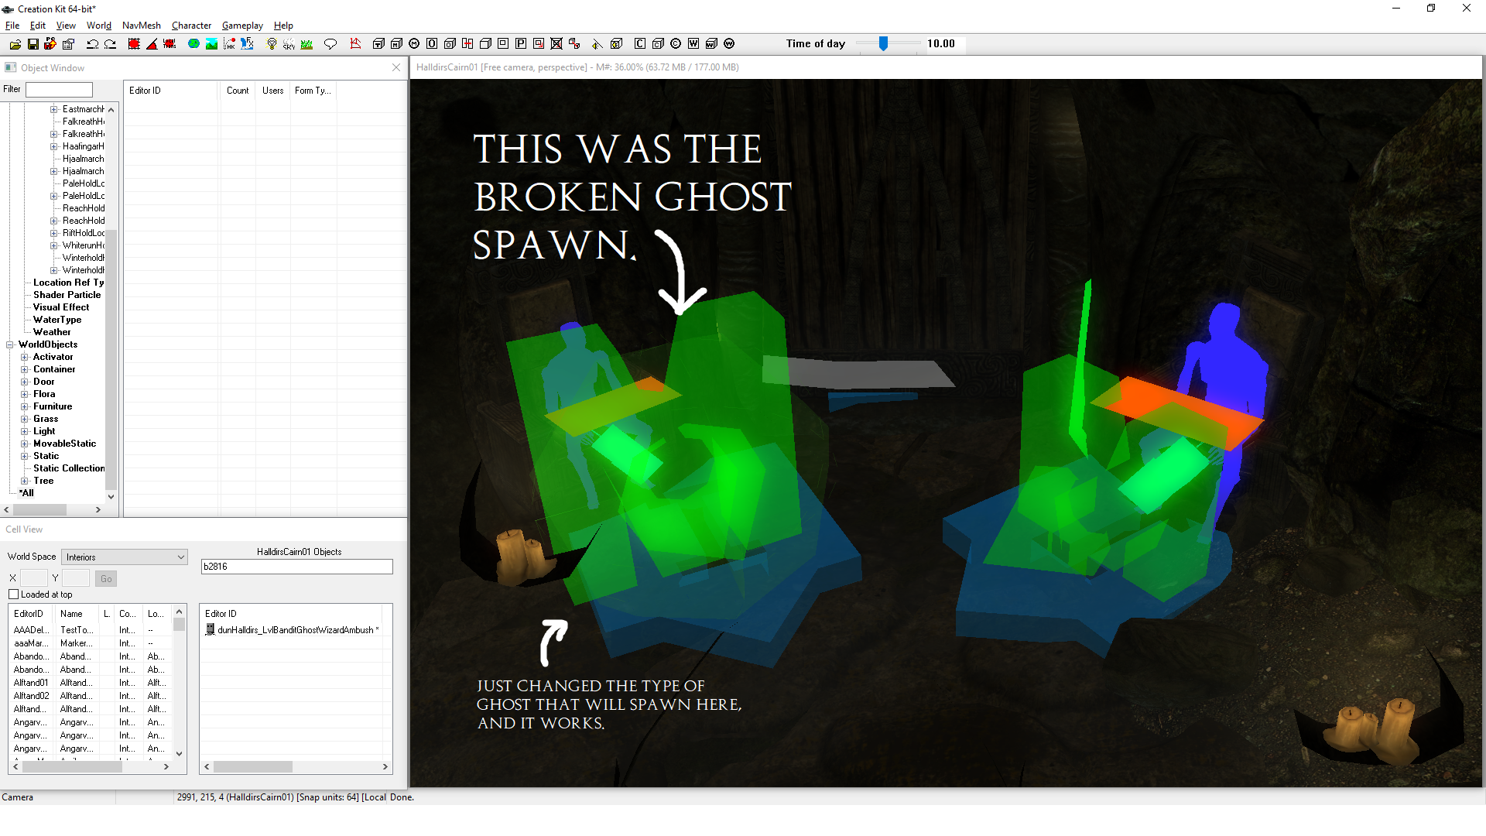Screen dimensions: 1486x836
Task: Click the object Filter text field
Action: (x=59, y=90)
